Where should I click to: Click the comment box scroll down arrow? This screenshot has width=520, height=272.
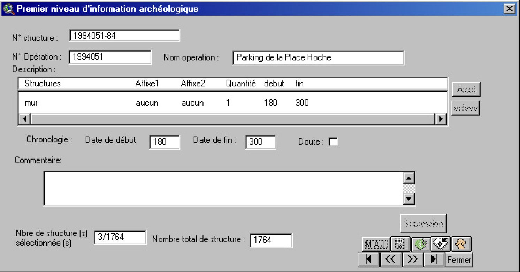click(408, 199)
